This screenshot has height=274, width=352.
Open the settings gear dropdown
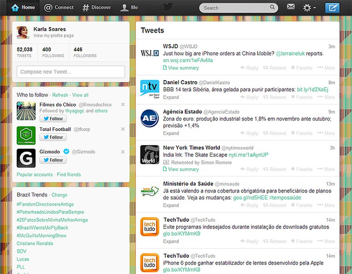[309, 8]
